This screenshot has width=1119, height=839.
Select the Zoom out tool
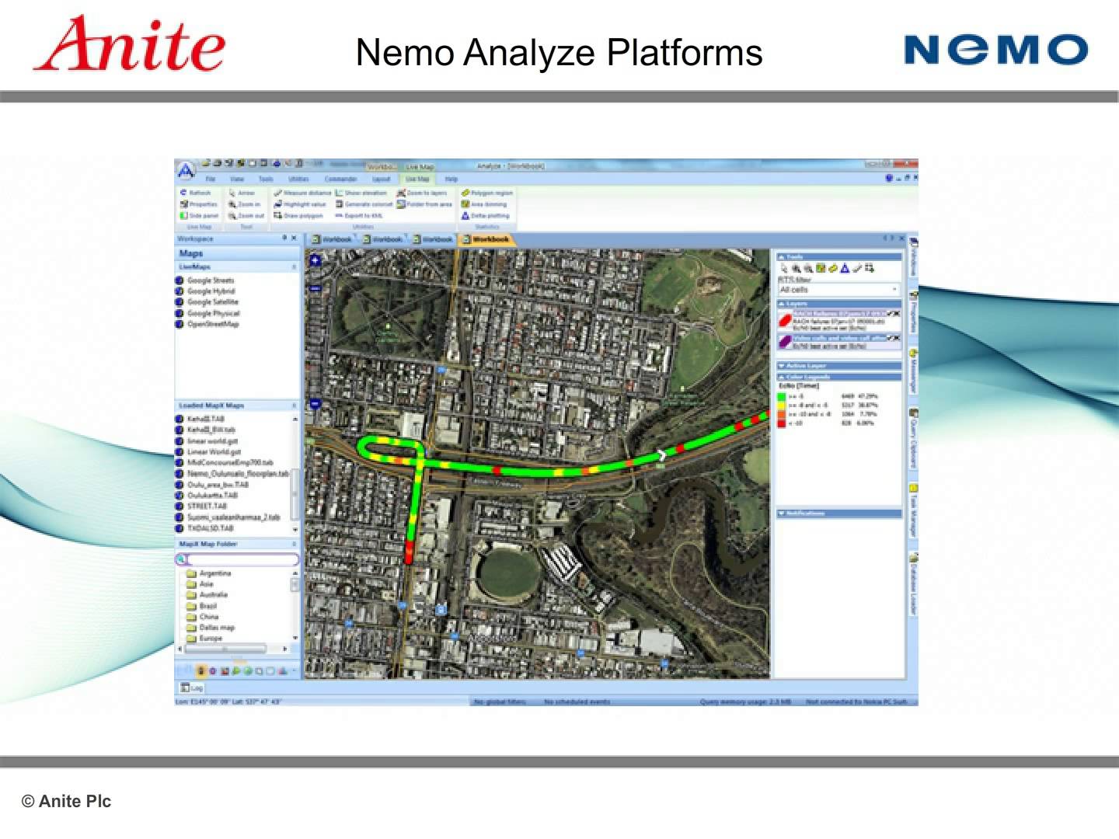246,216
